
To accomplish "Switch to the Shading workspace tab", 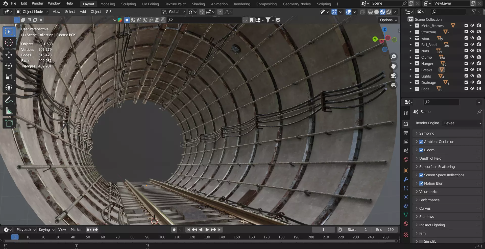I will coord(198,4).
